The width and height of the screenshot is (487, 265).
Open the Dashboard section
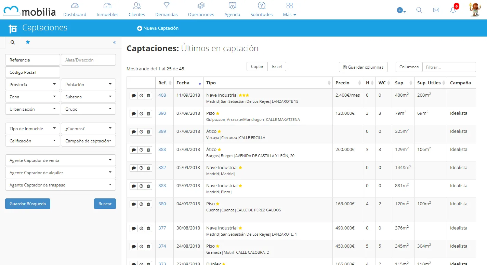75,10
